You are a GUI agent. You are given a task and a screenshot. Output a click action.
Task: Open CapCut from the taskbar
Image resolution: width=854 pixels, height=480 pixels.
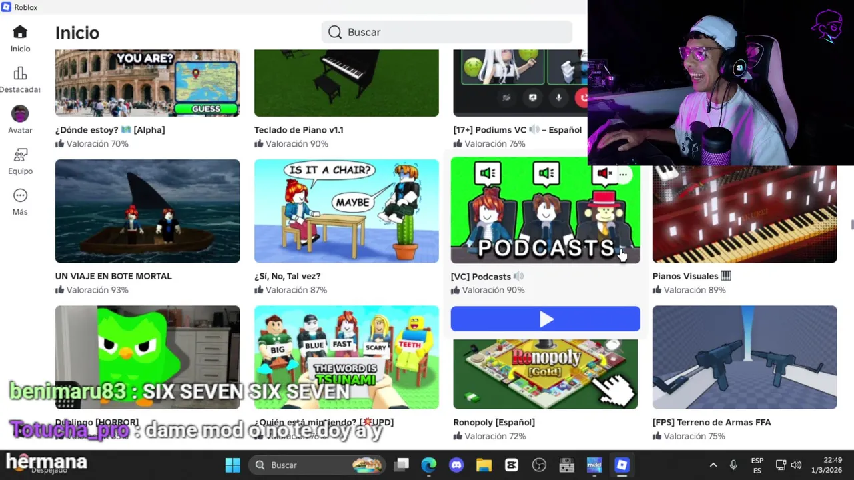pyautogui.click(x=512, y=465)
